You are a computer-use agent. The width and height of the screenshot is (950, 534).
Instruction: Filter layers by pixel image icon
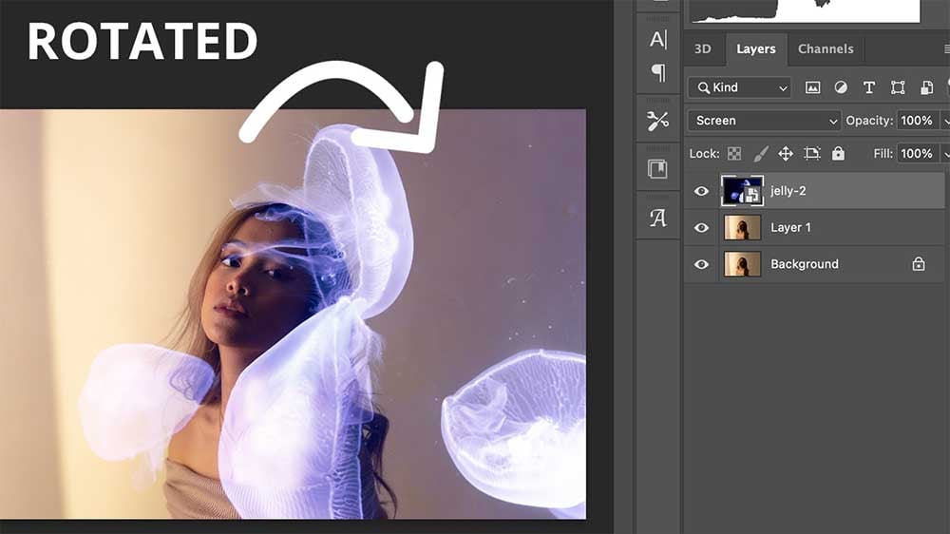click(812, 87)
